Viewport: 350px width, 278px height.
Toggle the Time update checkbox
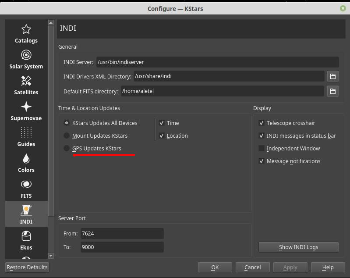169,123
